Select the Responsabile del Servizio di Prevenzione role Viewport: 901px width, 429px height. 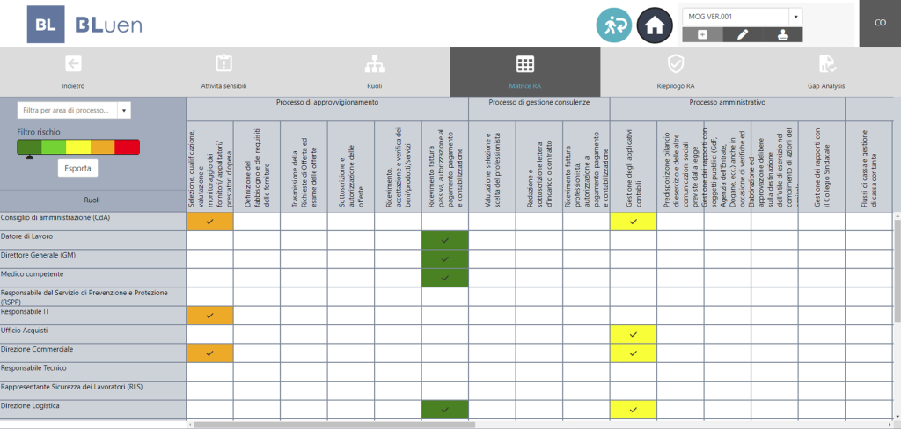point(92,296)
